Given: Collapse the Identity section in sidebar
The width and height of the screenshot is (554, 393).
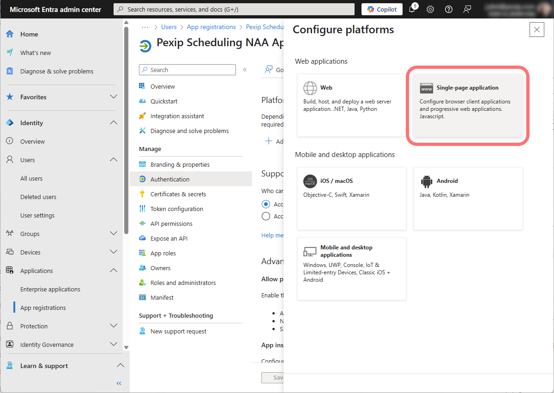Looking at the screenshot, I should click(113, 123).
